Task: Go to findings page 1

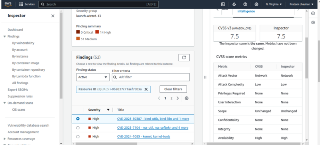Action: coord(165,99)
